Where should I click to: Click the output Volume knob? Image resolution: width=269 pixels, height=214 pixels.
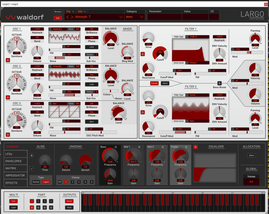tap(255, 94)
